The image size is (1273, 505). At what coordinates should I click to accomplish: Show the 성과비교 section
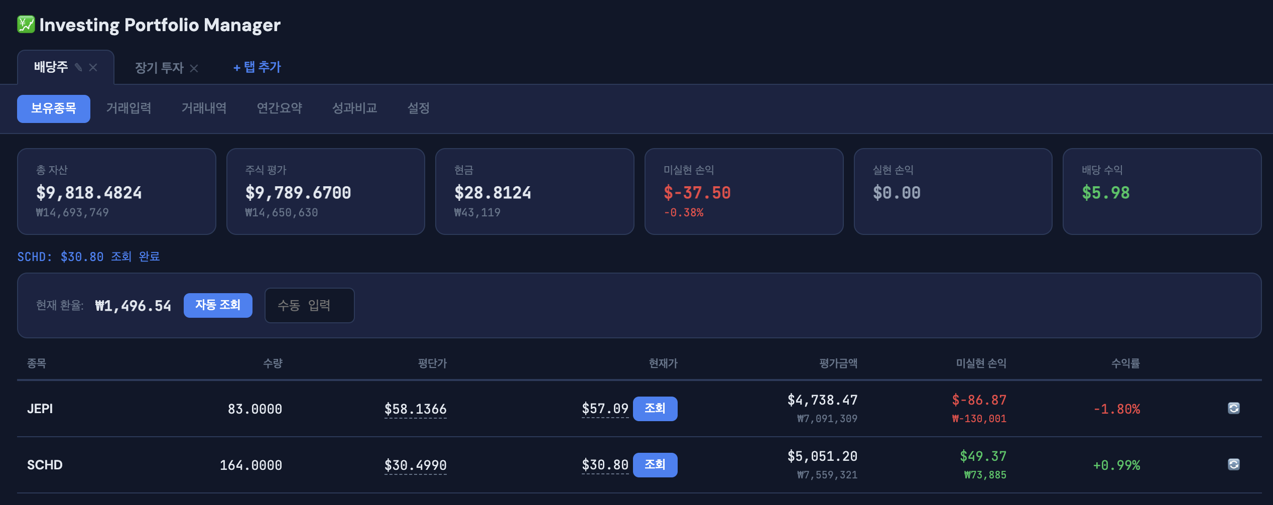[x=354, y=108]
